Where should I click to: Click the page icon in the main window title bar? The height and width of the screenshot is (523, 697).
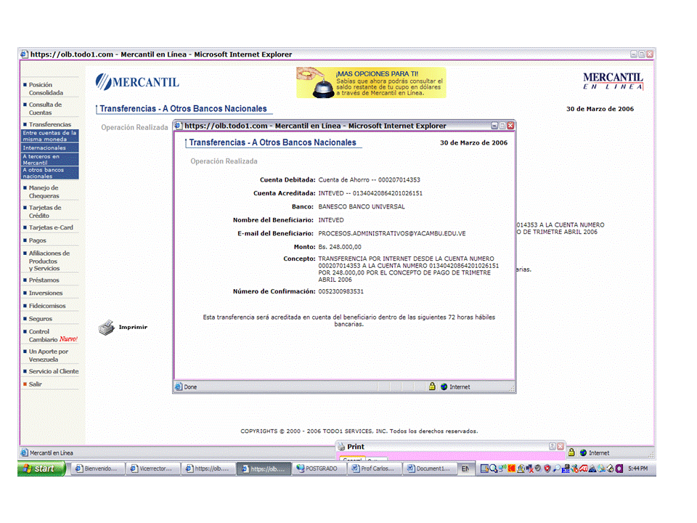(x=25, y=54)
